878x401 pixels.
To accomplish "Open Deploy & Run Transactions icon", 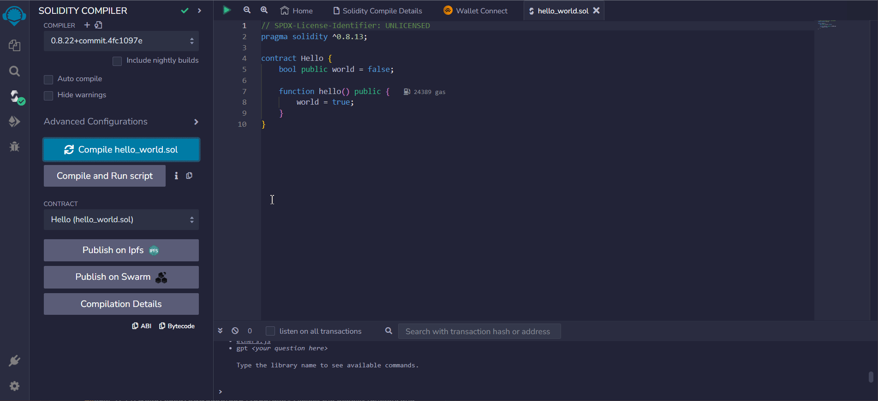I will 14,121.
